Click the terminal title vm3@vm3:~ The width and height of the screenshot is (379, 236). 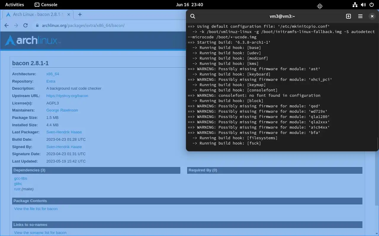tap(282, 16)
